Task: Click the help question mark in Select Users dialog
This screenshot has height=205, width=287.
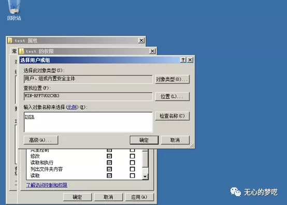Action: 183,60
